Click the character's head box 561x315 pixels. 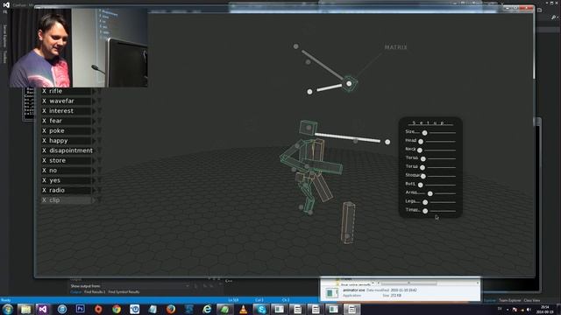[x=308, y=128]
